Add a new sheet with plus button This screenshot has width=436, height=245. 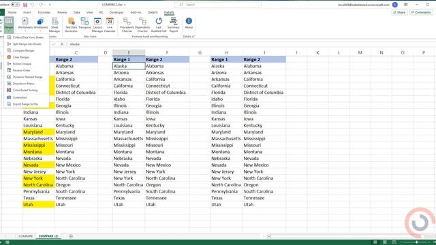point(71,236)
